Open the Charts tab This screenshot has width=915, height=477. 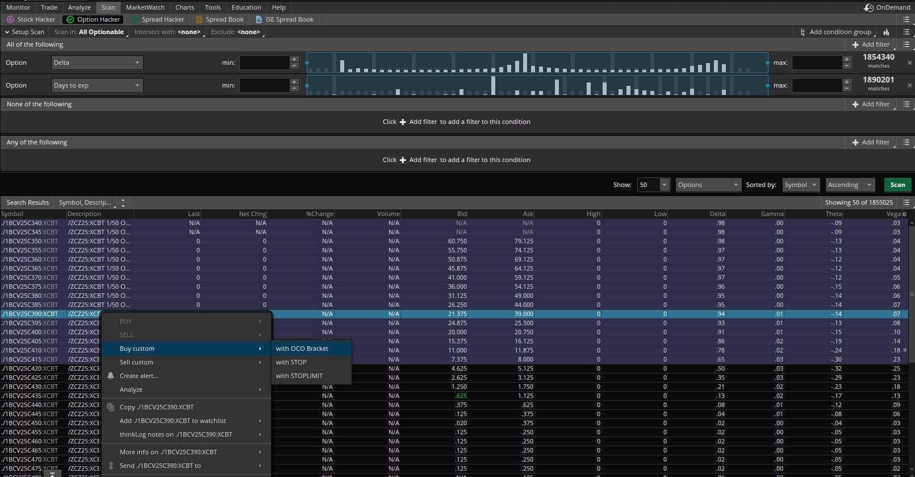pos(185,7)
